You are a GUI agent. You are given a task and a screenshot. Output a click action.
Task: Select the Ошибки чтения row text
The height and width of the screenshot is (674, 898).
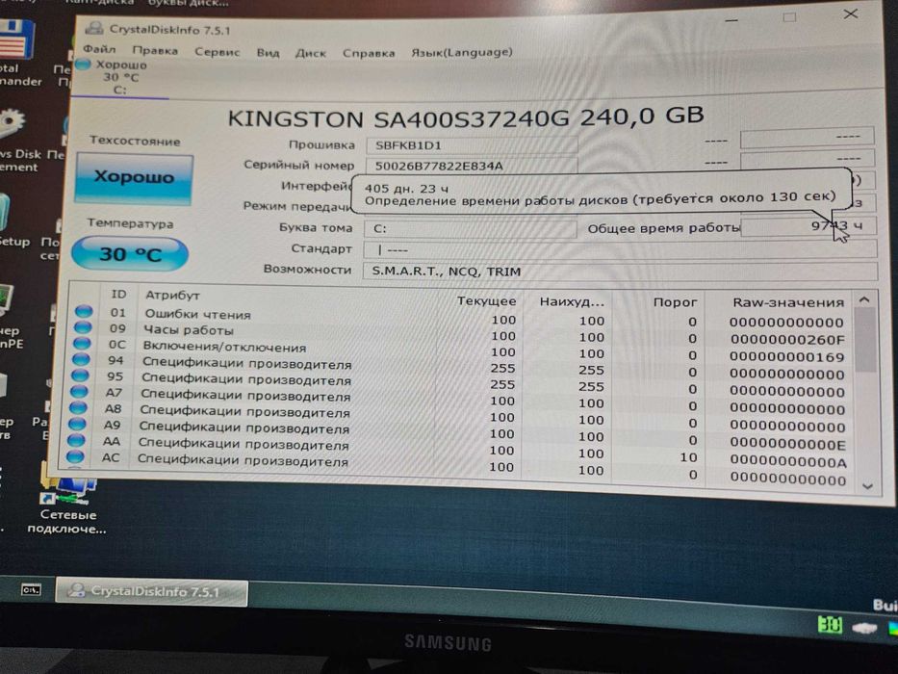(x=197, y=314)
